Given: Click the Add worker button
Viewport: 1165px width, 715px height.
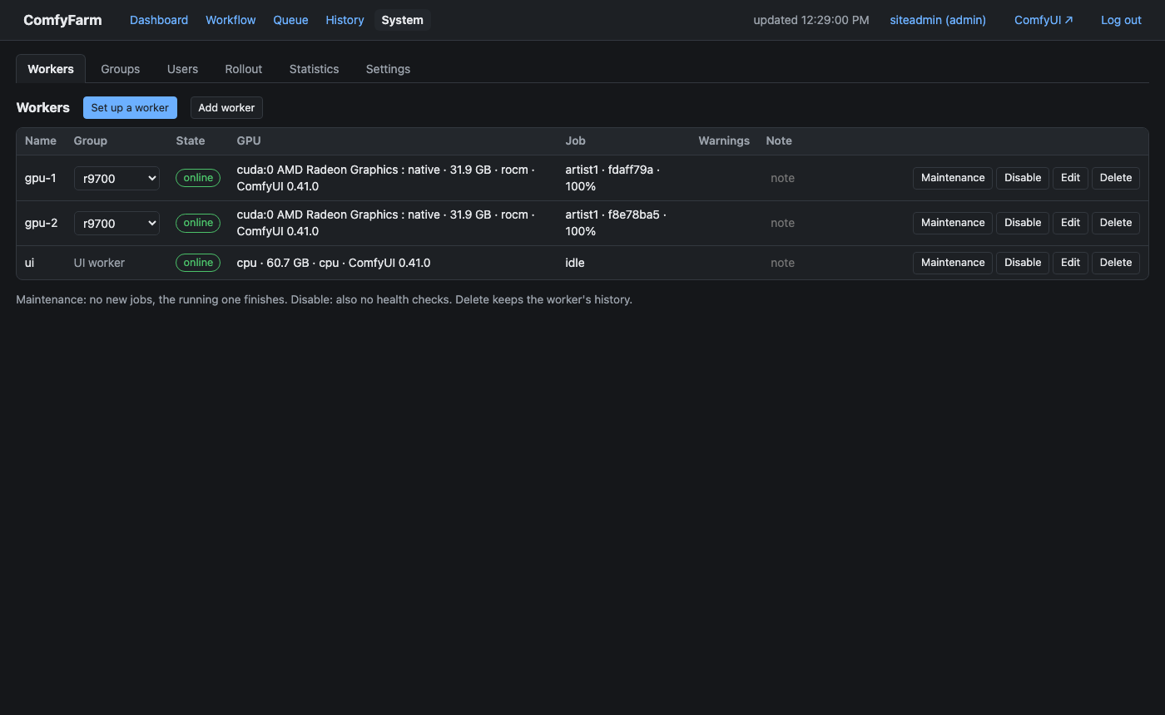Looking at the screenshot, I should pyautogui.click(x=226, y=108).
